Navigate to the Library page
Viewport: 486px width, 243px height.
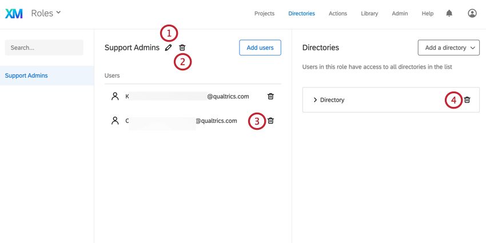coord(369,14)
